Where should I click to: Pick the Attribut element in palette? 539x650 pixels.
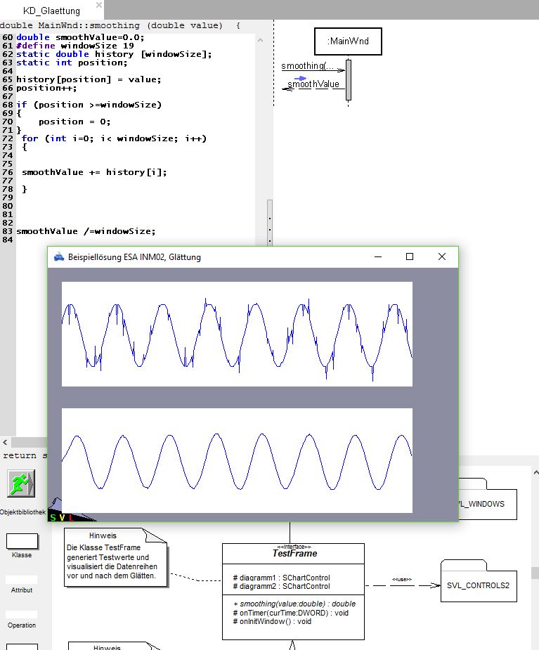22,580
